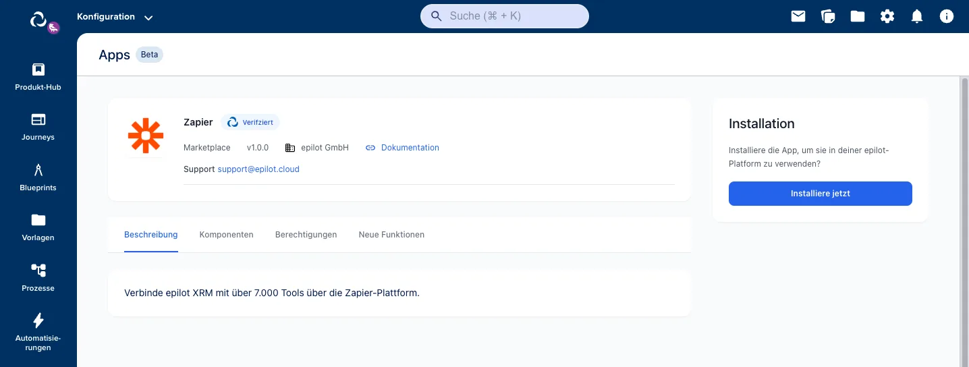969x367 pixels.
Task: Click the Zapier app name
Action: pos(198,122)
